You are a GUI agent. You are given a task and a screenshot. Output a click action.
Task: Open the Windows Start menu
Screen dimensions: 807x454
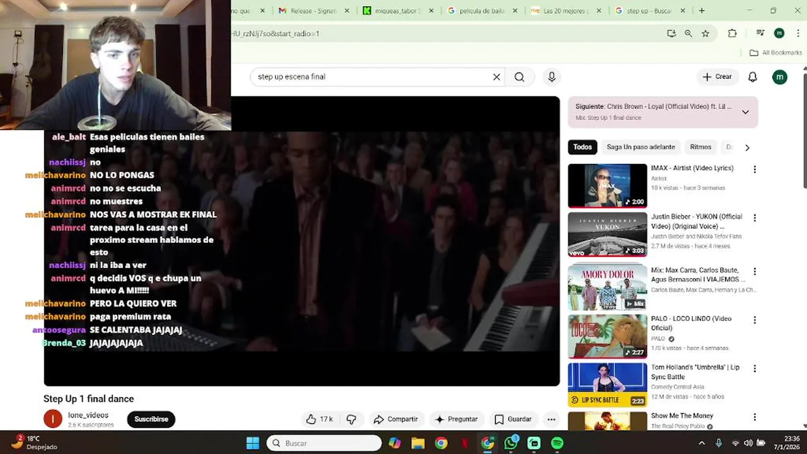tap(252, 443)
